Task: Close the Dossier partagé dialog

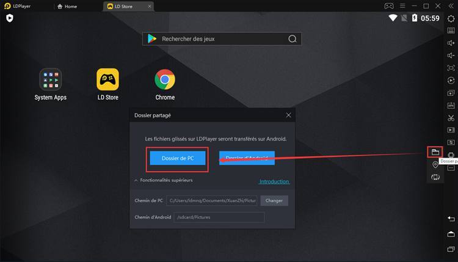Action: [288, 115]
